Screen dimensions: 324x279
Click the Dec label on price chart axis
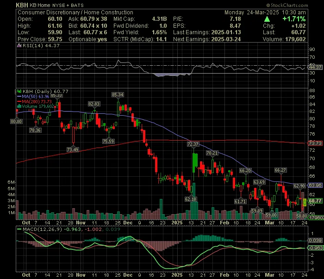pyautogui.click(x=128, y=223)
